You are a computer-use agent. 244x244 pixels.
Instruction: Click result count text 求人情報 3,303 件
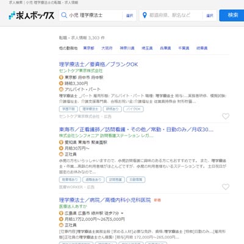(x=82, y=38)
